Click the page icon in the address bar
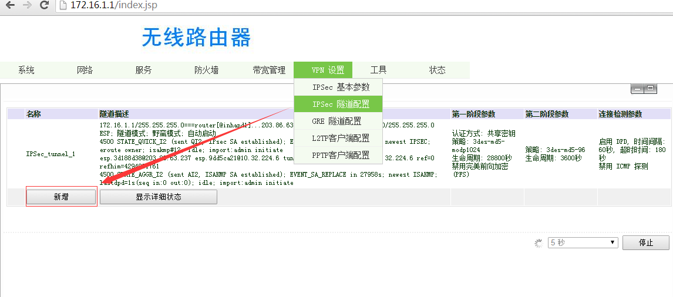 pyautogui.click(x=63, y=5)
